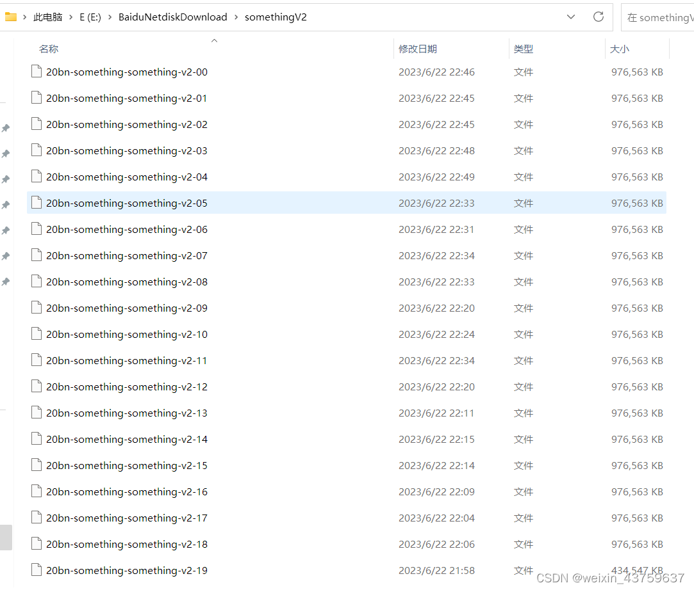Open the address bar history dropdown

[570, 17]
